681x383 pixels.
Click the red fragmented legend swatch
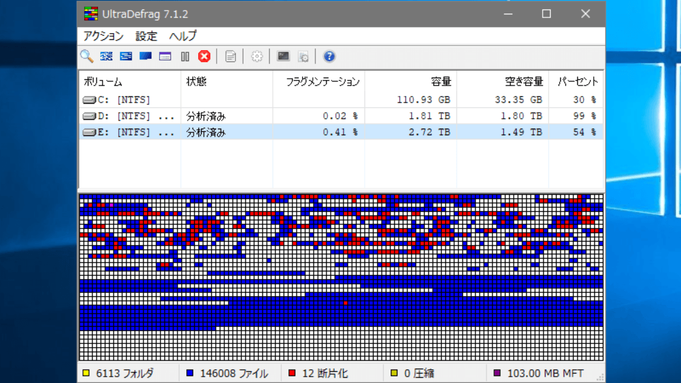coord(292,373)
